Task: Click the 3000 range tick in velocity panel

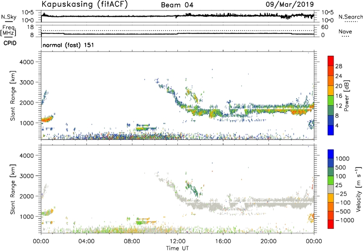Action: [x=27, y=176]
